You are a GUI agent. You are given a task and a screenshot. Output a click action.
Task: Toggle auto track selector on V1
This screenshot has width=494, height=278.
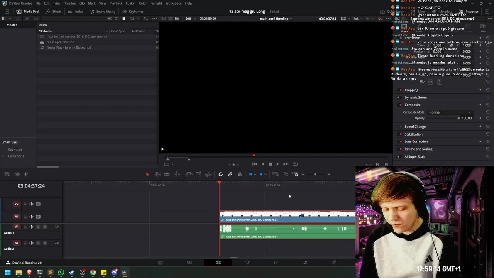(x=32, y=217)
